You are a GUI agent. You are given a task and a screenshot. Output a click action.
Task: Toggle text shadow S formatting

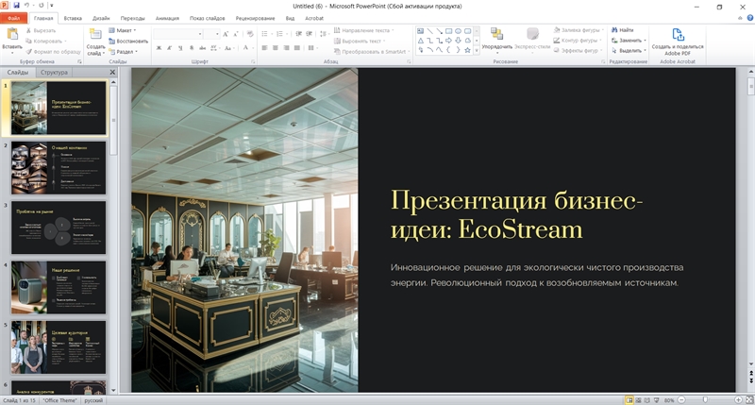click(x=192, y=48)
